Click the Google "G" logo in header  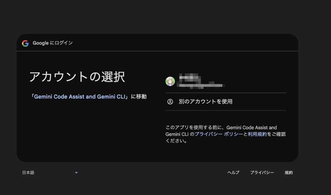[25, 43]
